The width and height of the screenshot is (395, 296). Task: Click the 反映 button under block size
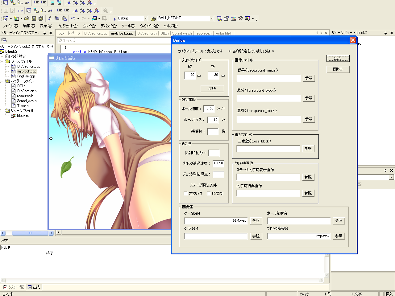point(212,88)
